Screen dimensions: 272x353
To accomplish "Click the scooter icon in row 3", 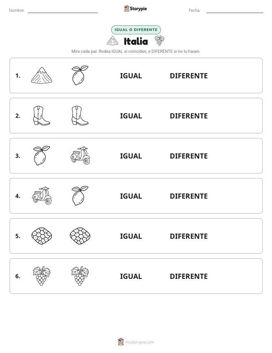I will (80, 155).
